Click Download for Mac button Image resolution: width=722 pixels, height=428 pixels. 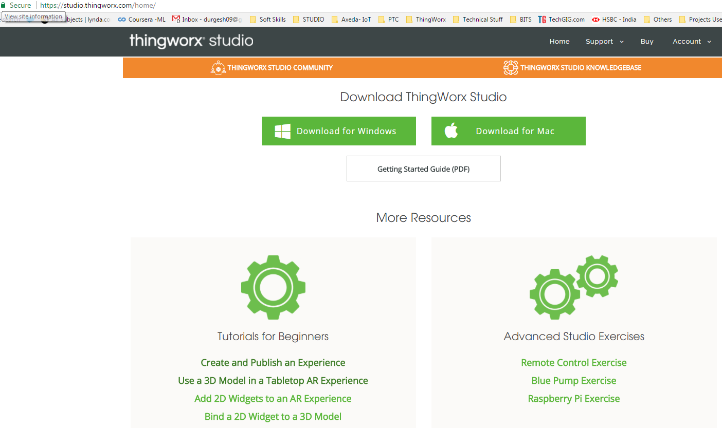point(509,131)
